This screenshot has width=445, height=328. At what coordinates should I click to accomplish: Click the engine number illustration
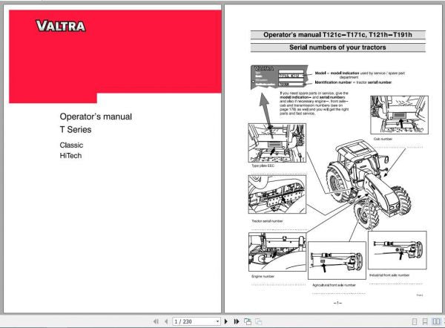click(277, 252)
